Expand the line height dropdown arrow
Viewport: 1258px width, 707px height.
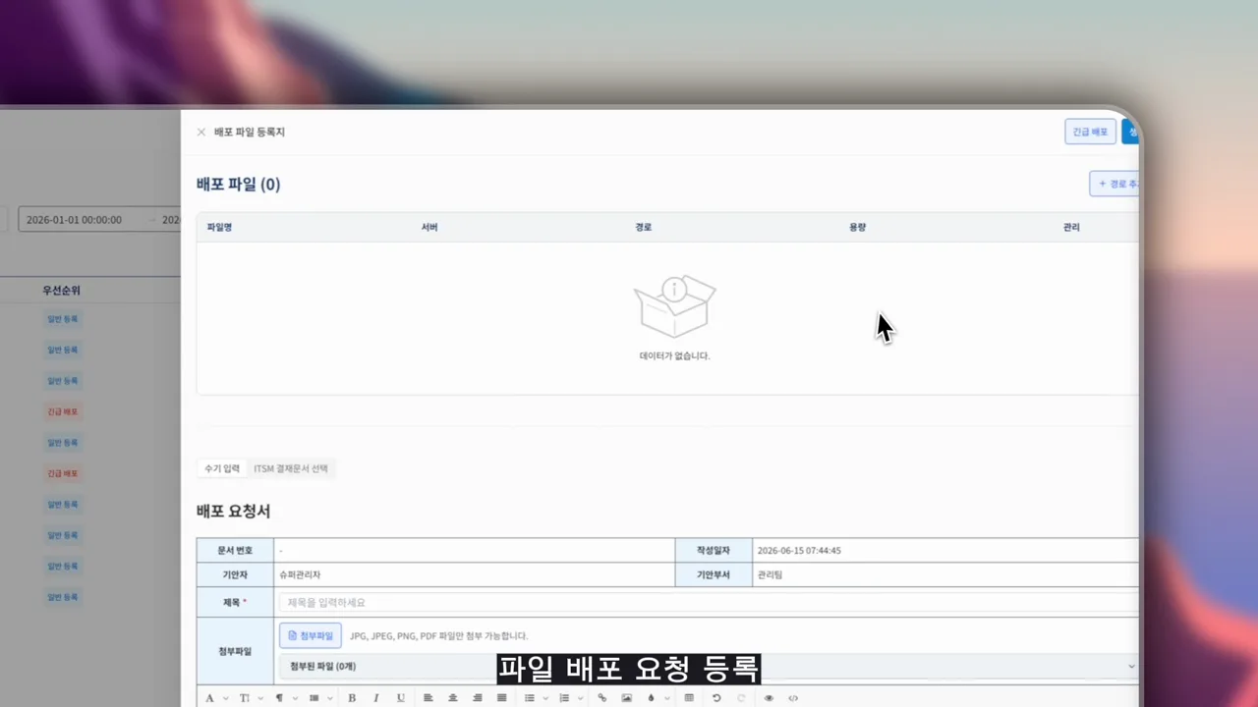[x=331, y=698]
